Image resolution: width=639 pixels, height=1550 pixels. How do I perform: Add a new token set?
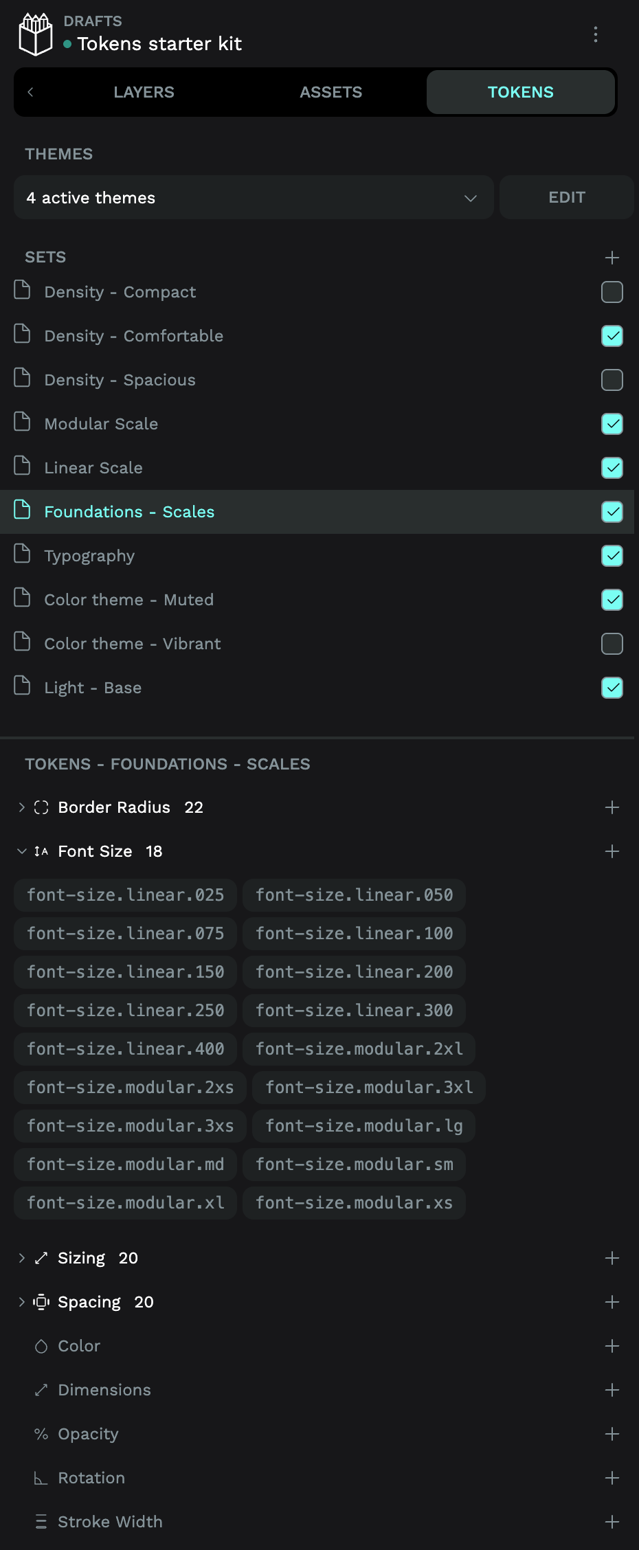tap(612, 257)
